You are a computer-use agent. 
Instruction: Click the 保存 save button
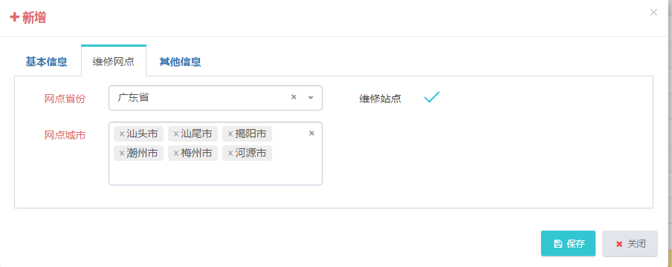[x=568, y=243]
